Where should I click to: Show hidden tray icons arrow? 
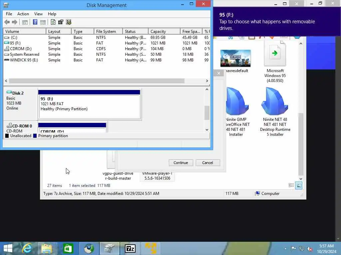(285, 249)
